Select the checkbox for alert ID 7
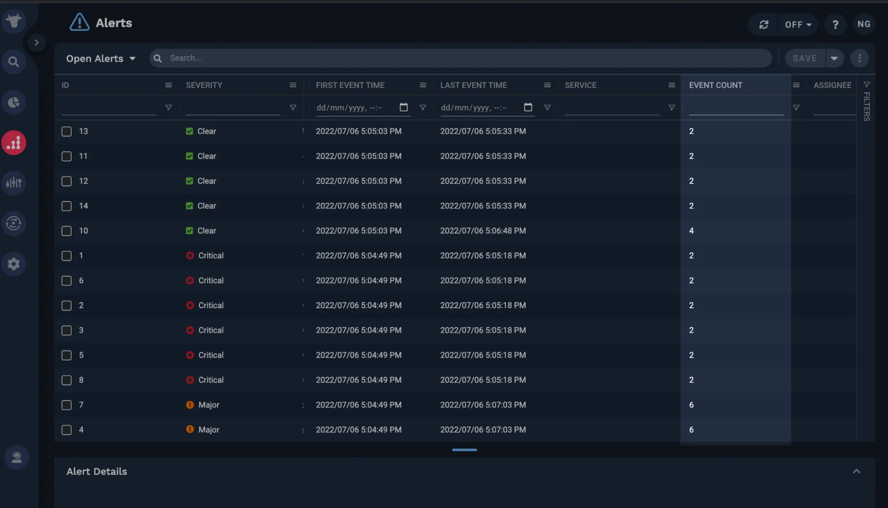 coord(67,405)
